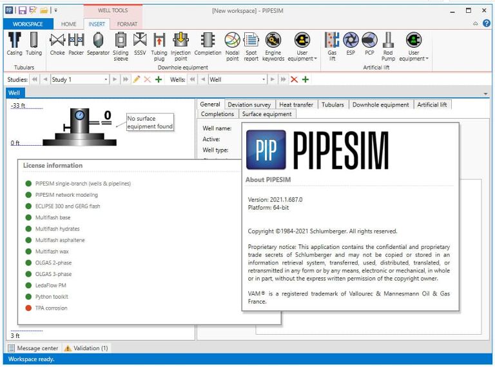Go to the first study
495x367 pixels.
point(35,79)
